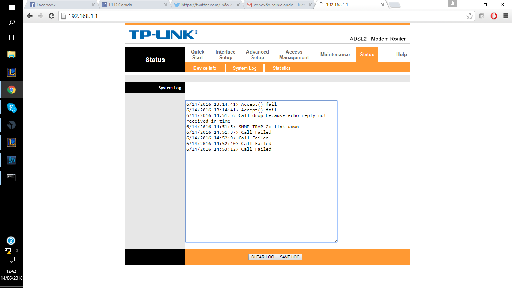Open Task View on the taskbar

point(11,37)
